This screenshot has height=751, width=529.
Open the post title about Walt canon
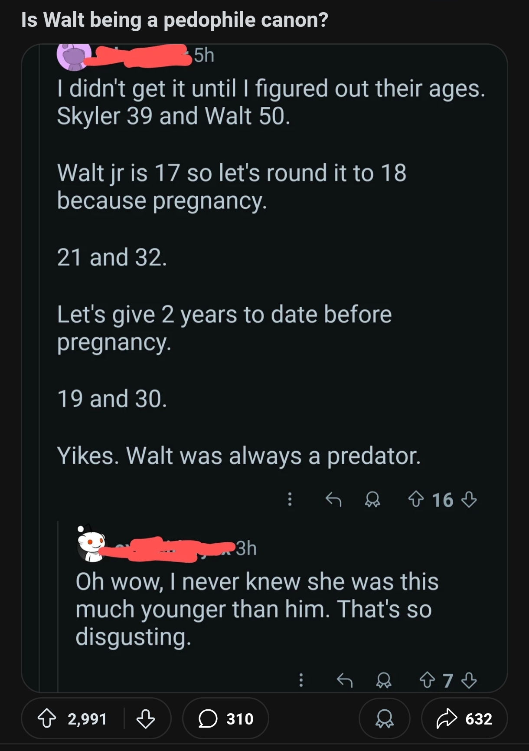point(175,20)
